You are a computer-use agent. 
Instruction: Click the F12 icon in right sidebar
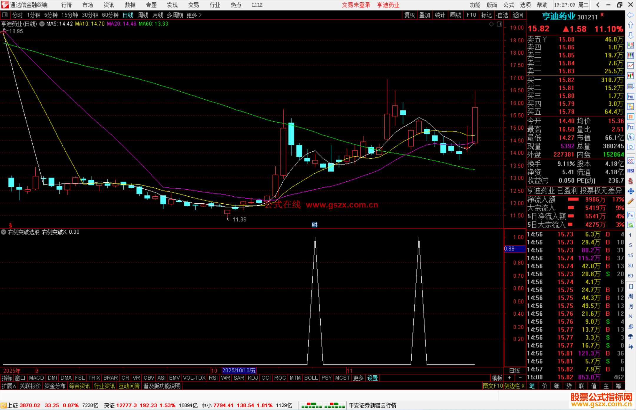click(x=630, y=127)
